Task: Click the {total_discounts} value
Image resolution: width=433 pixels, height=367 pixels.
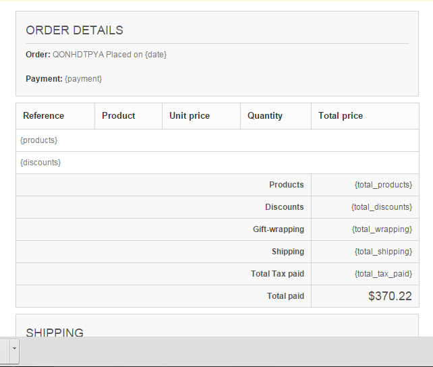Action: 381,207
